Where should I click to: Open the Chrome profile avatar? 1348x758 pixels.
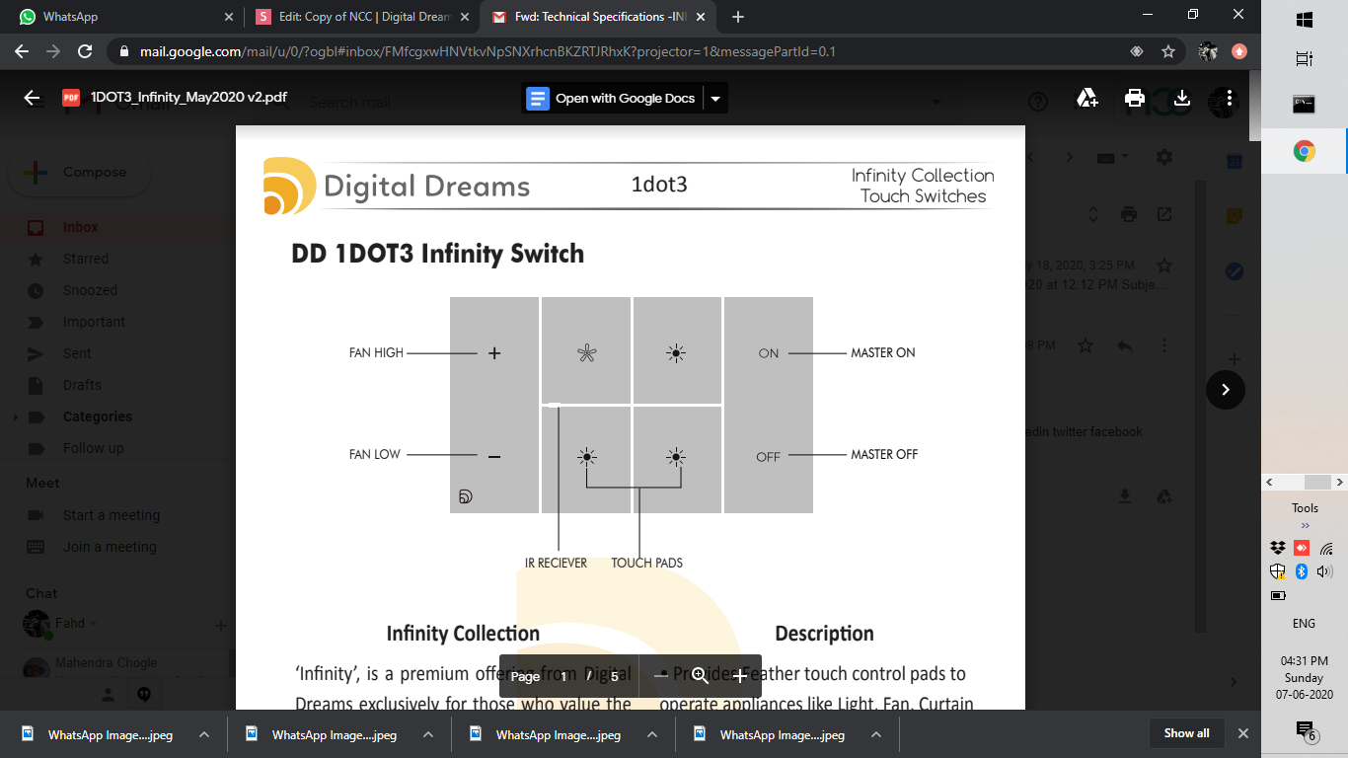(1208, 51)
